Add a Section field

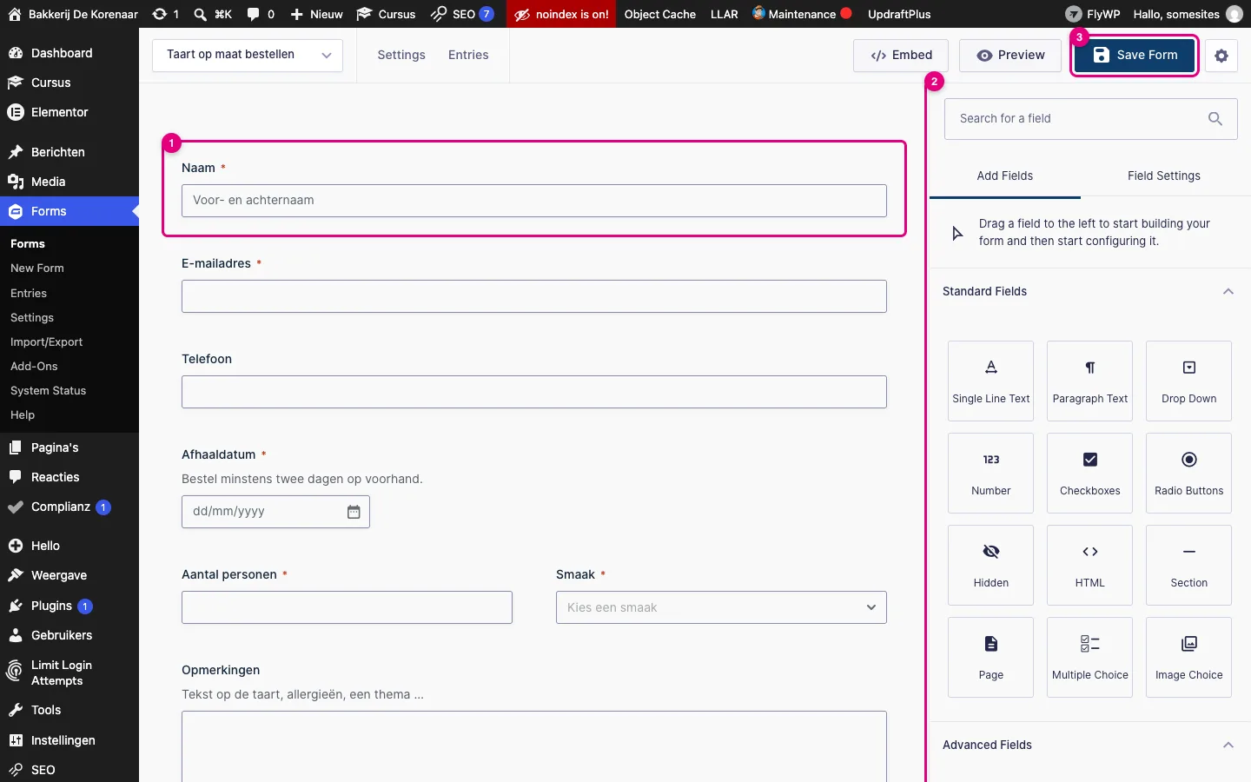click(1189, 566)
